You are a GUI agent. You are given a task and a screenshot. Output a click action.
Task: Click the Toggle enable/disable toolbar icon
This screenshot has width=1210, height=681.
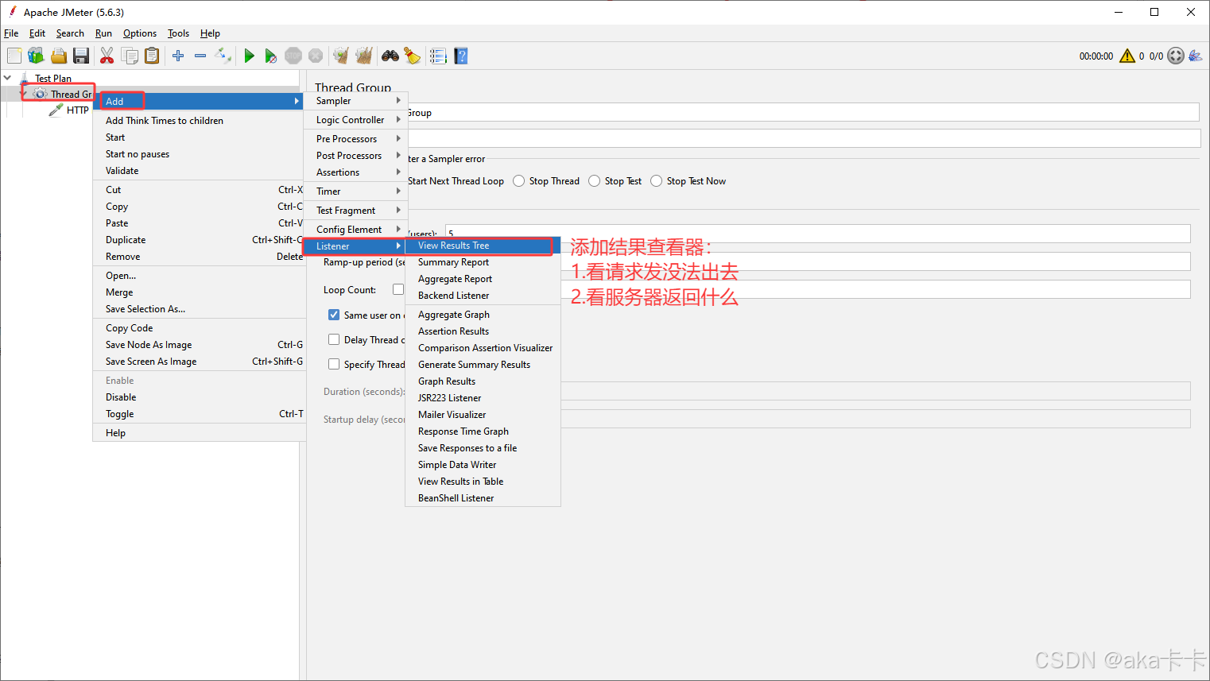[223, 56]
